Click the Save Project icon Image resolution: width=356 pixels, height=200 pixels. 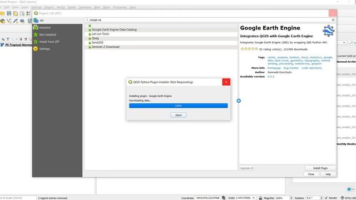[9, 13]
